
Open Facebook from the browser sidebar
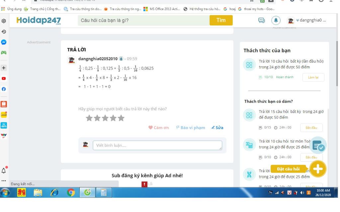pyautogui.click(x=4, y=89)
